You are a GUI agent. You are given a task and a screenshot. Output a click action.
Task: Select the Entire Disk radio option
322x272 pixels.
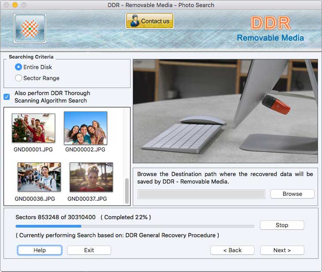(19, 67)
